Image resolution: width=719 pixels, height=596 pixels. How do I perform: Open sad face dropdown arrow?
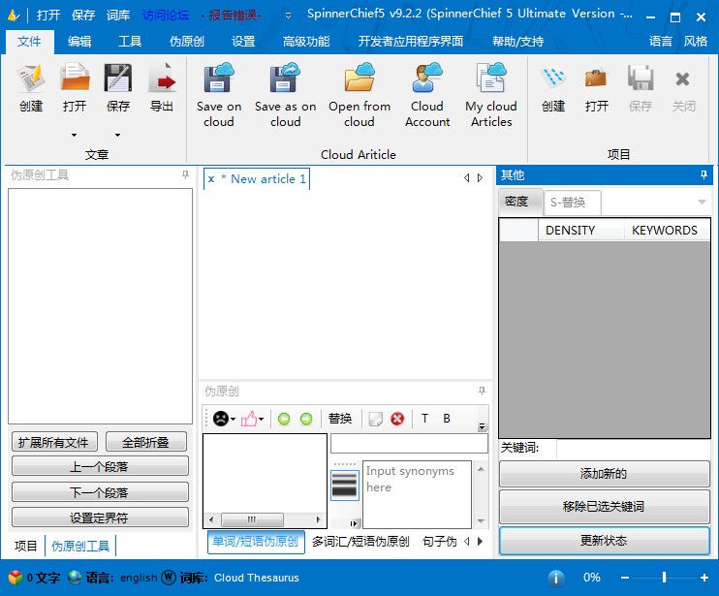pyautogui.click(x=233, y=419)
